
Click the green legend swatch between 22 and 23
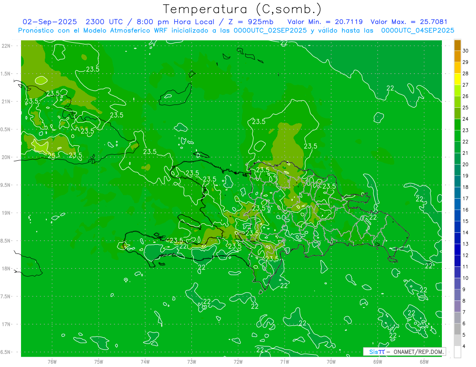(457, 136)
